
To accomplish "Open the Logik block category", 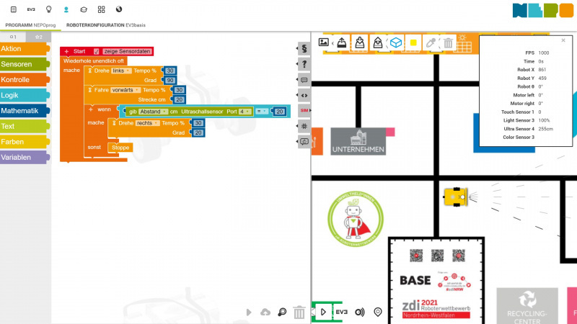I will pos(25,95).
